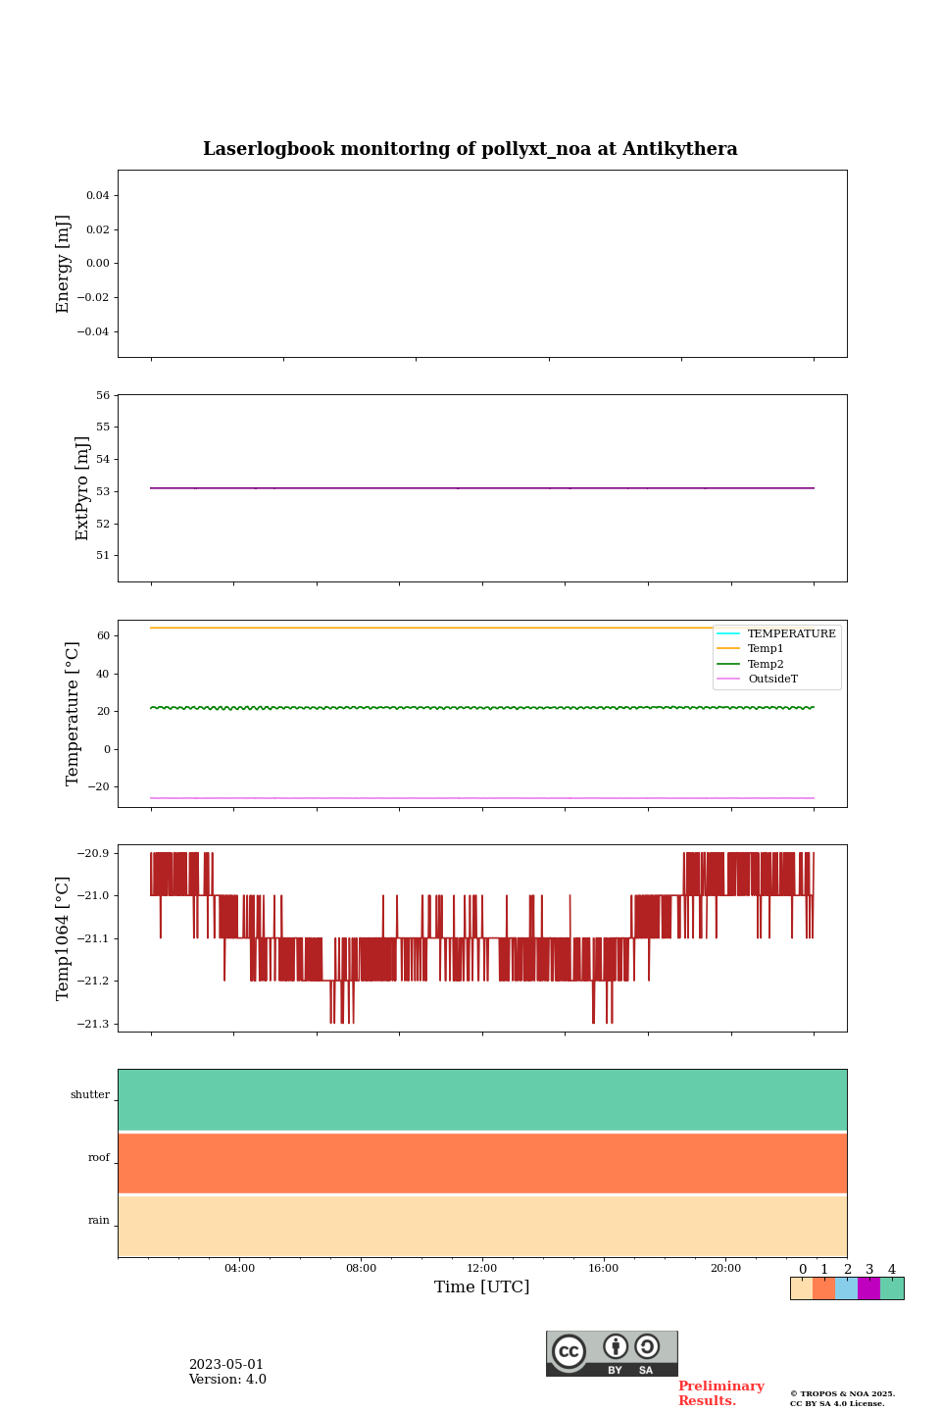The height and width of the screenshot is (1412, 941).
Task: Click the orange color swatch labeled 1
Action: (824, 1288)
